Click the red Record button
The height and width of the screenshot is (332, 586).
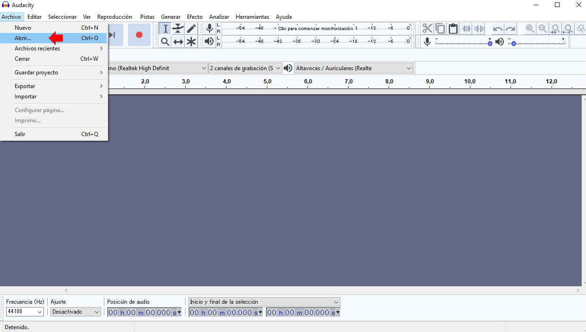pyautogui.click(x=139, y=35)
